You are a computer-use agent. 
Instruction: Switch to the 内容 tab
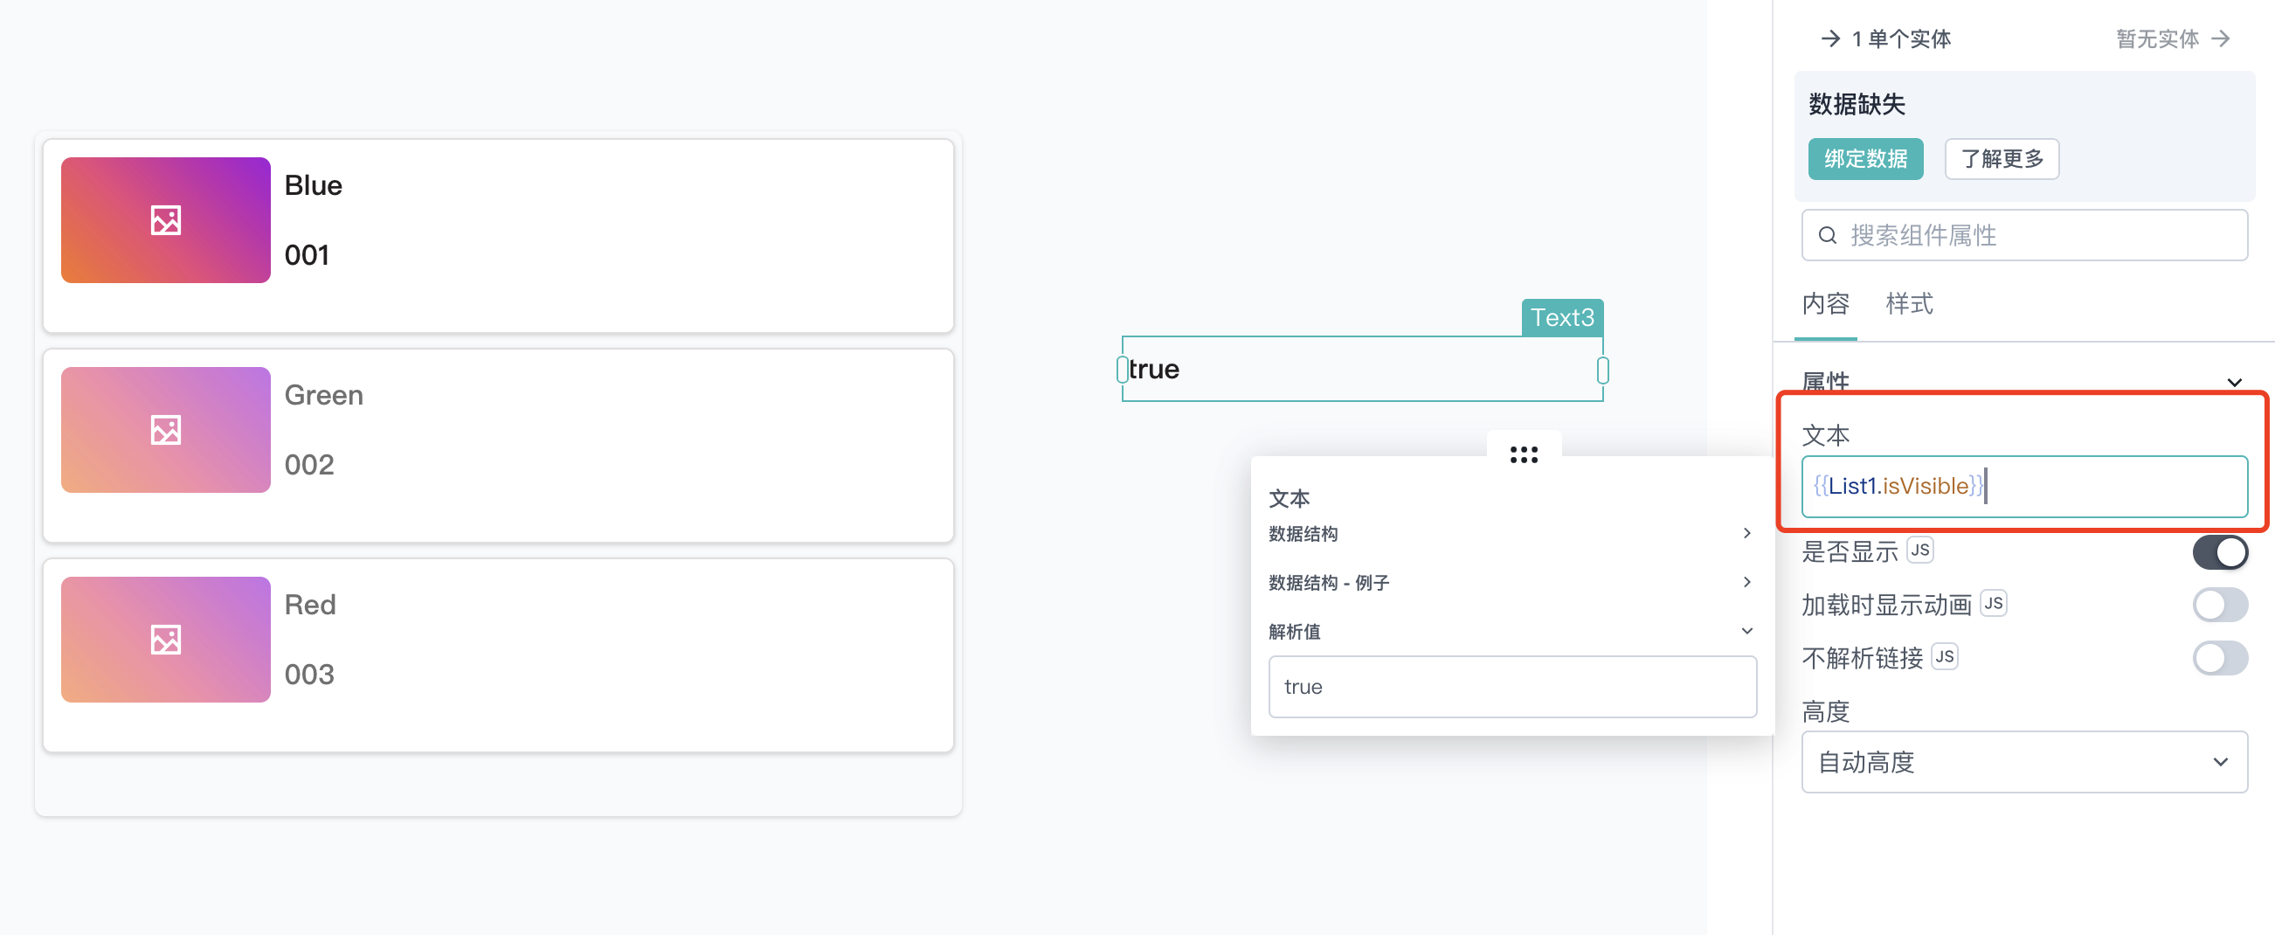(x=1824, y=304)
